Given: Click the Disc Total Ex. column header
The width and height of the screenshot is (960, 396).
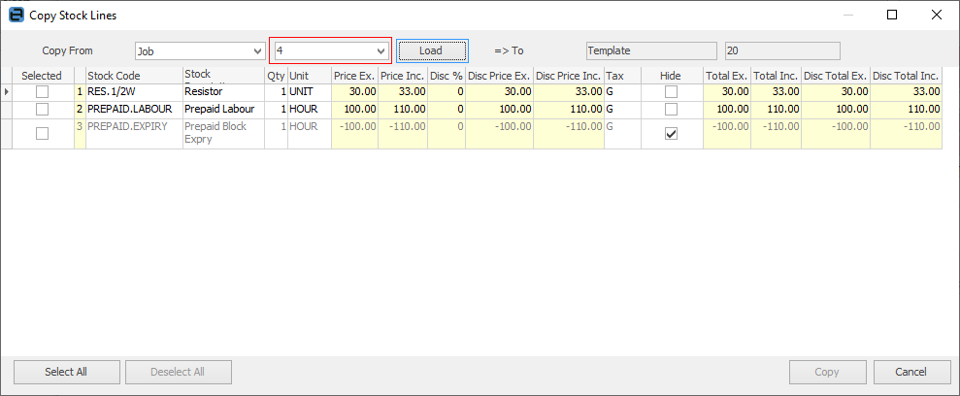Looking at the screenshot, I should (x=836, y=76).
